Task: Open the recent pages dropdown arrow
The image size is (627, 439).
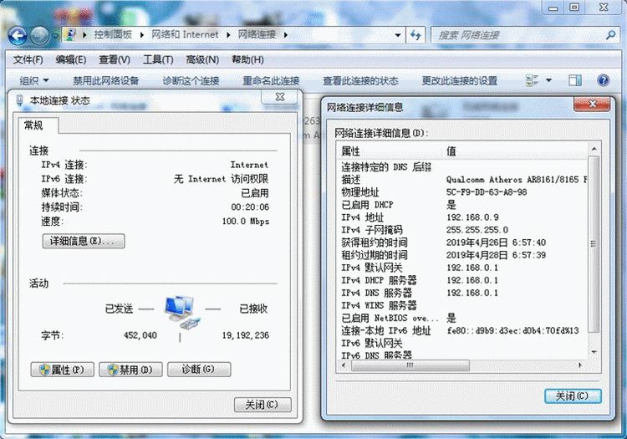Action: pos(55,36)
